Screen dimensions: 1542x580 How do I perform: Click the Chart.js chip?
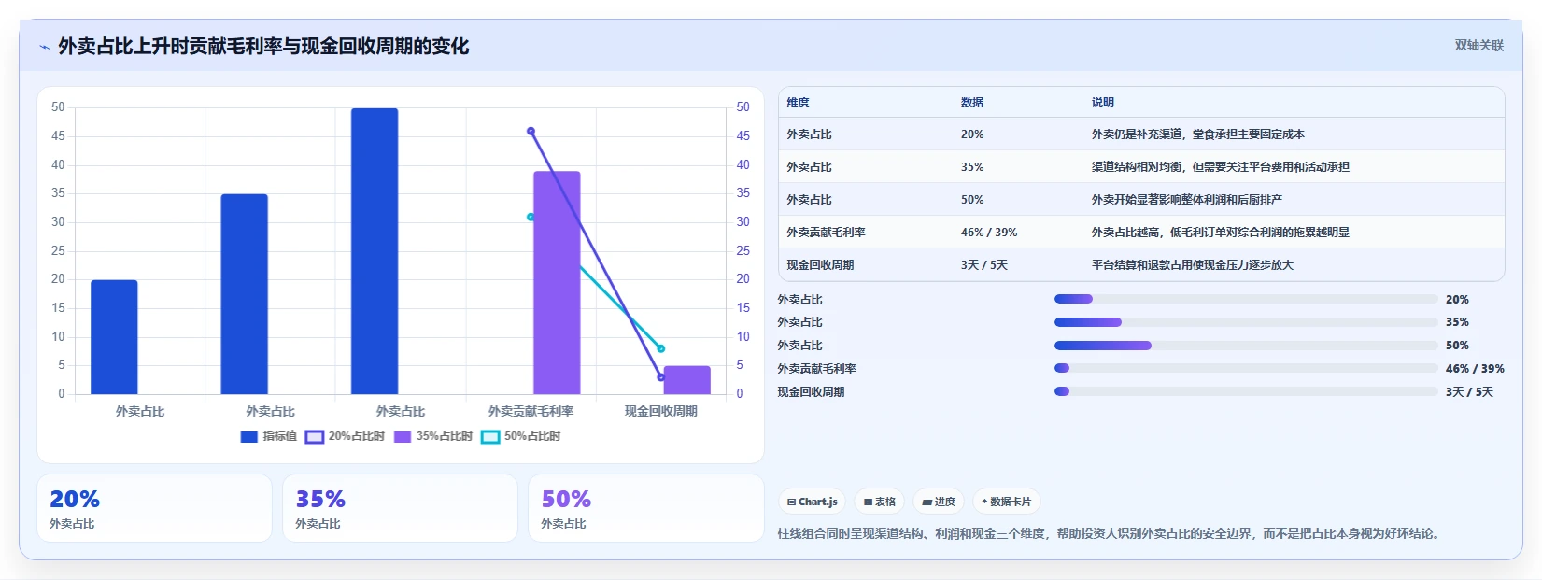coord(812,502)
